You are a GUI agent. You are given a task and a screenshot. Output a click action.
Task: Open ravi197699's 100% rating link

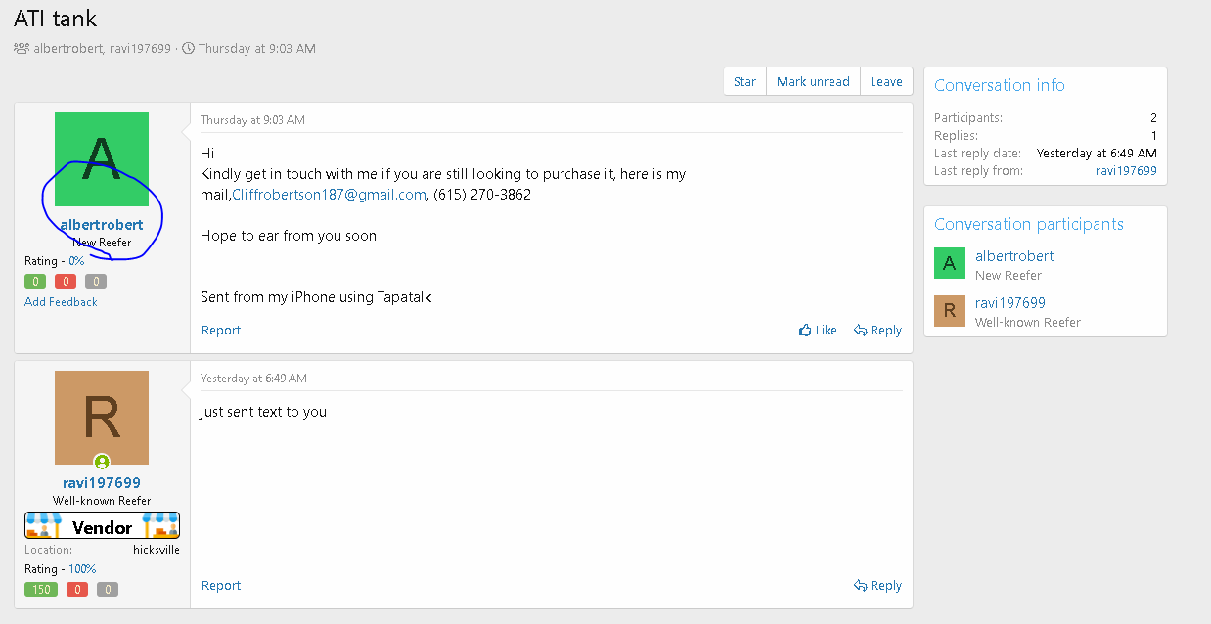pyautogui.click(x=82, y=569)
